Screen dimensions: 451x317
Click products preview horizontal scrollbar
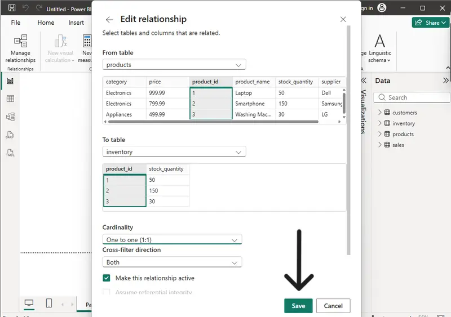pyautogui.click(x=213, y=122)
